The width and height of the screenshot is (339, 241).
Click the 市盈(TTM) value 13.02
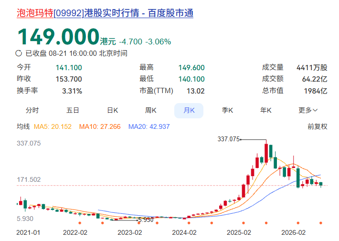click(195, 91)
